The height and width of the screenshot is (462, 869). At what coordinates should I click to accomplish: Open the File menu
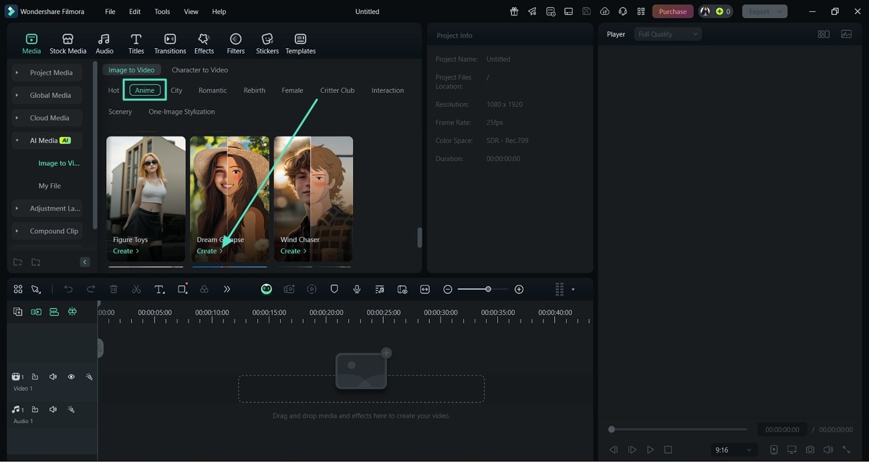[110, 11]
